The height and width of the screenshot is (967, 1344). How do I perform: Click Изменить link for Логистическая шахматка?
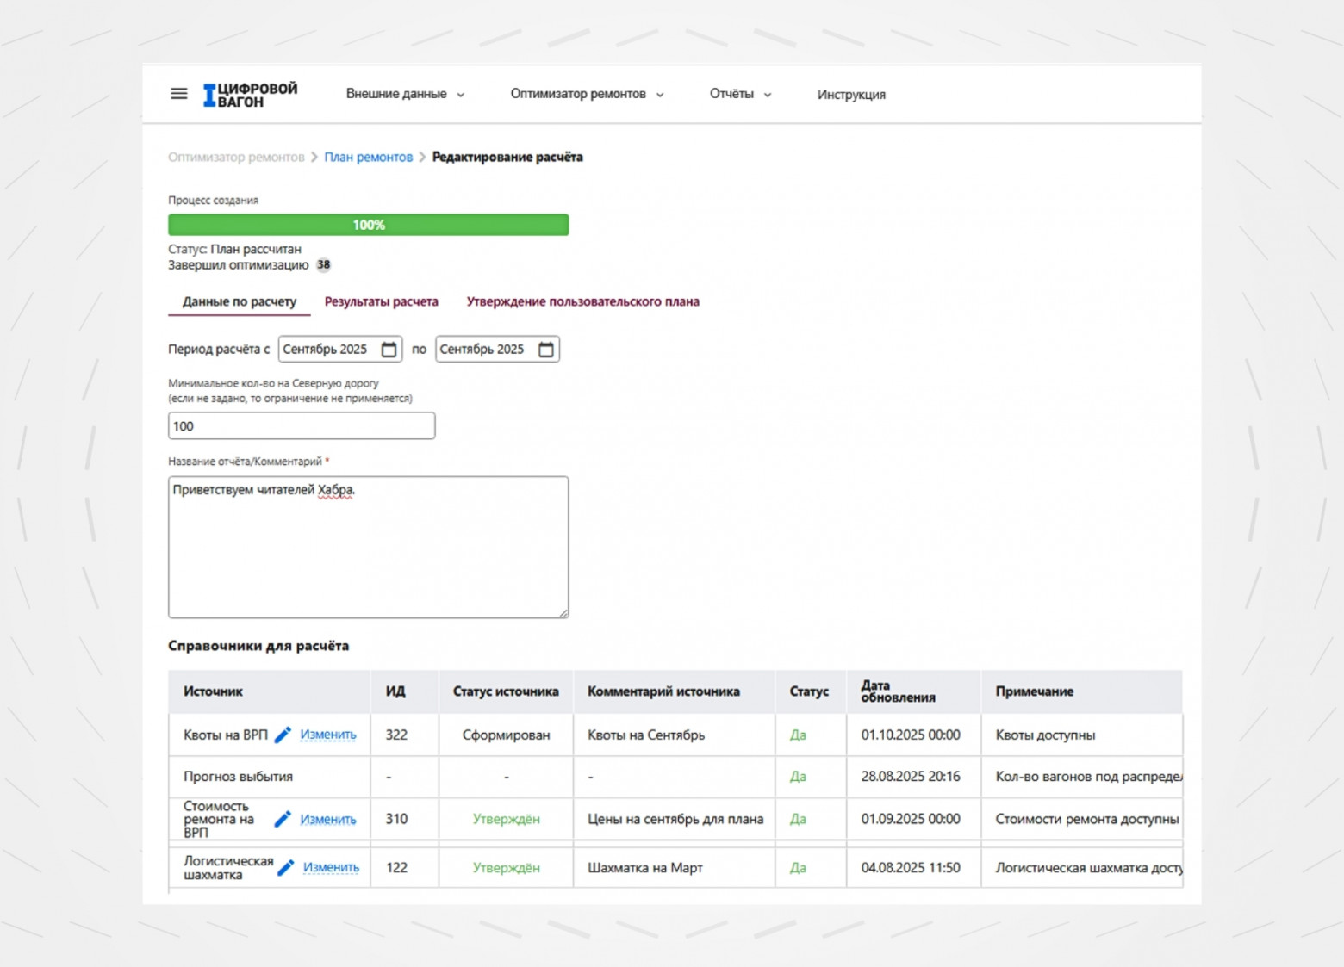tap(331, 868)
